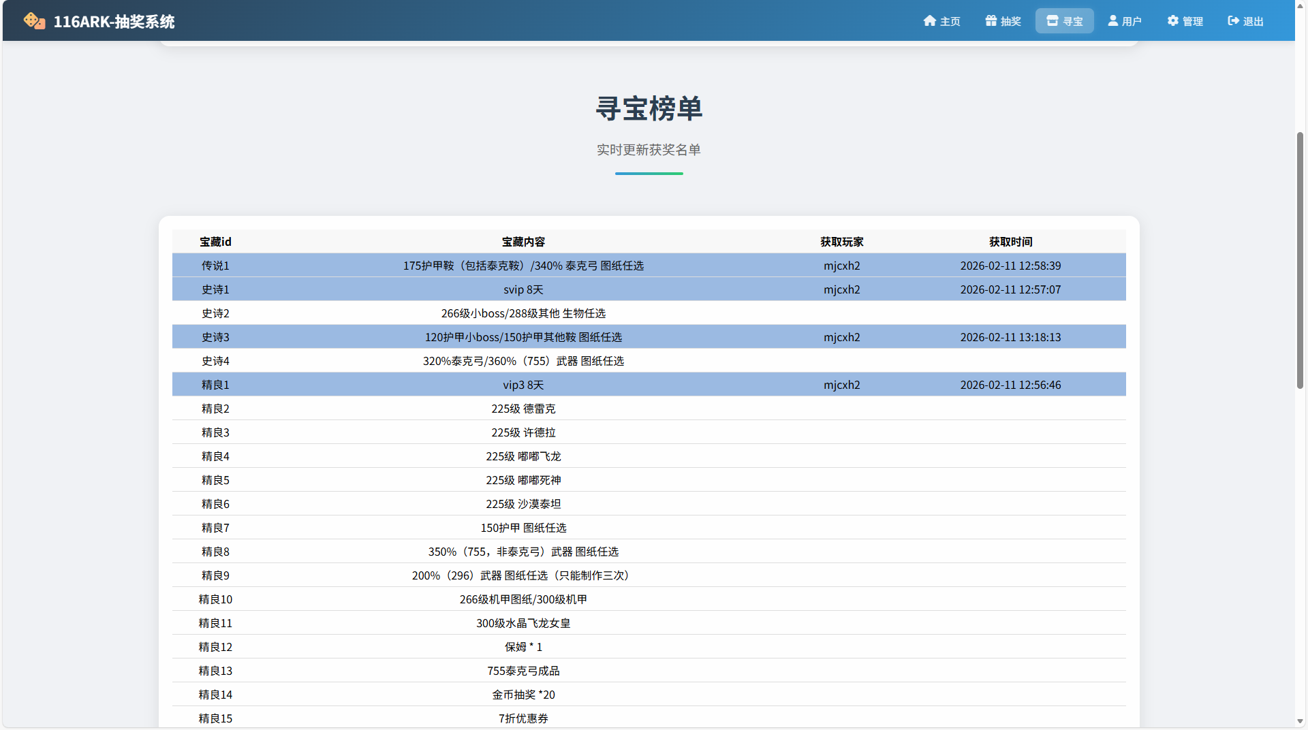Click the 宝藏内容 column header

[x=523, y=242]
